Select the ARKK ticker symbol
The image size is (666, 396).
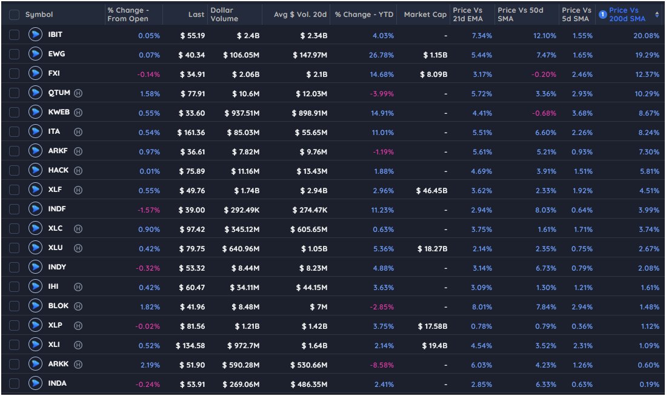pos(58,364)
